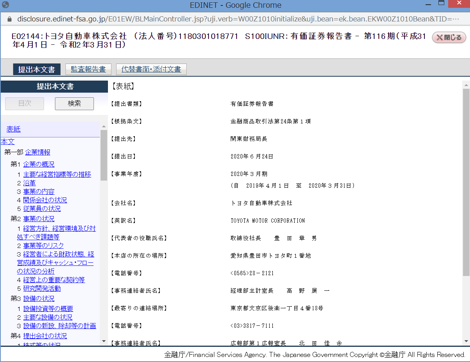The height and width of the screenshot is (362, 470).
Task: Click the 2020年3月期 fiscal year value
Action: tap(249, 174)
